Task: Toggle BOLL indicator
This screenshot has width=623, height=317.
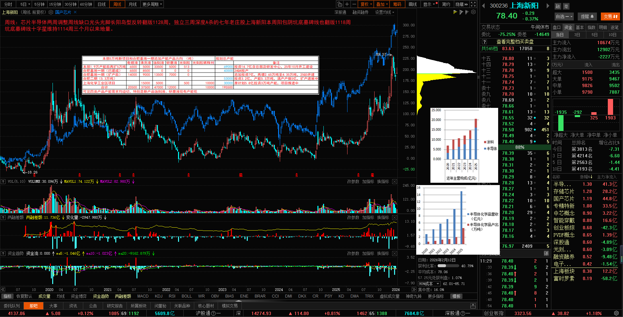Action: (187, 296)
